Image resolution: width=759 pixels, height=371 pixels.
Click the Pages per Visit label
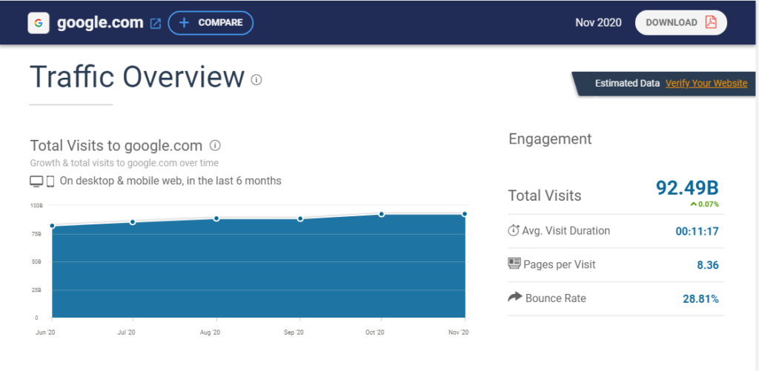[560, 264]
